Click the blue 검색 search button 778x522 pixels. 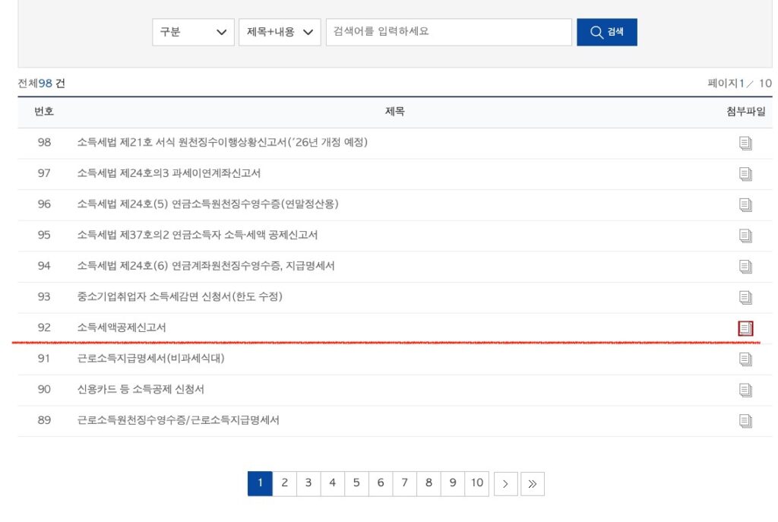[607, 32]
